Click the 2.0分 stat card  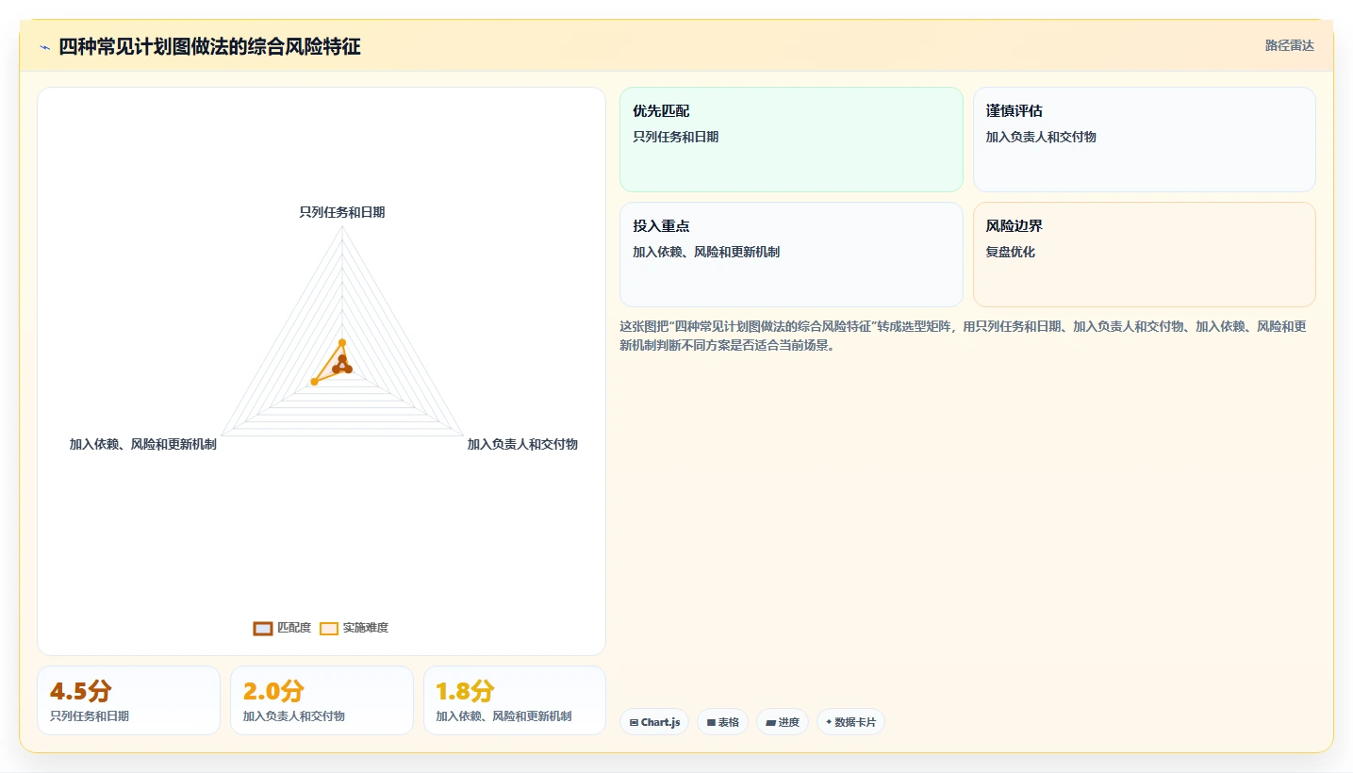pos(322,700)
